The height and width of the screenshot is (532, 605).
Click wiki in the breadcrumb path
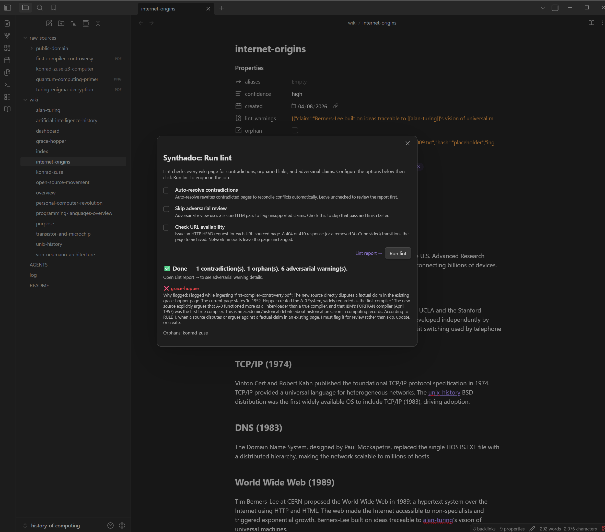[x=352, y=23]
